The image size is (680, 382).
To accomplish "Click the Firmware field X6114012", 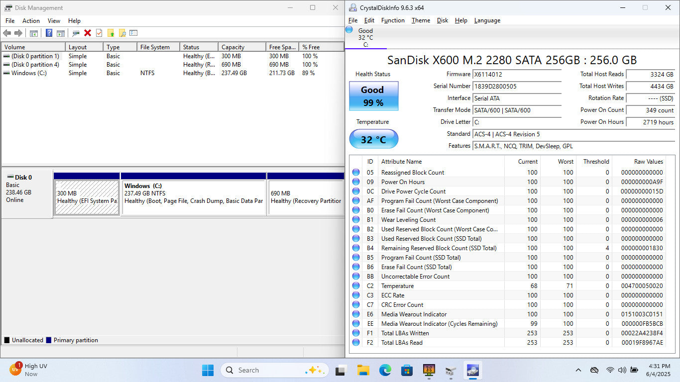I will (x=517, y=74).
